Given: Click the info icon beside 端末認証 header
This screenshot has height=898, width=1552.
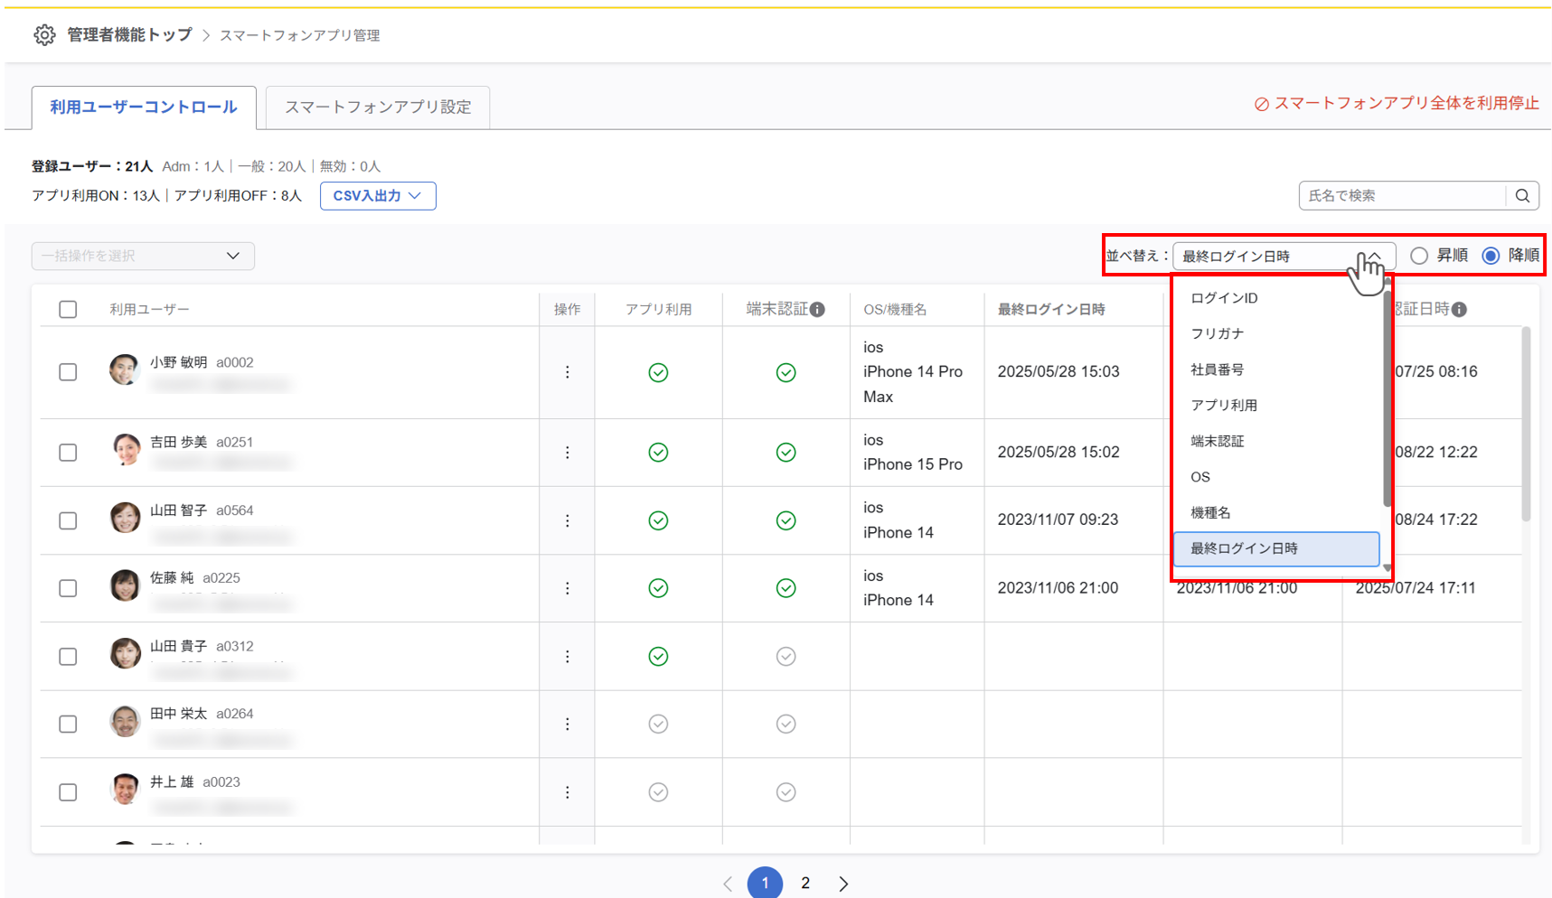Looking at the screenshot, I should coord(817,310).
